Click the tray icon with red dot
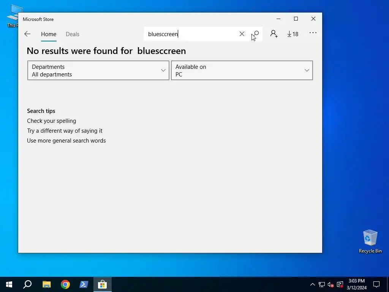The height and width of the screenshot is (292, 389). (x=340, y=284)
